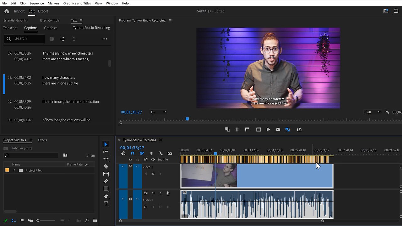This screenshot has width=402, height=226.
Task: Select the Razor tool
Action: (x=106, y=166)
